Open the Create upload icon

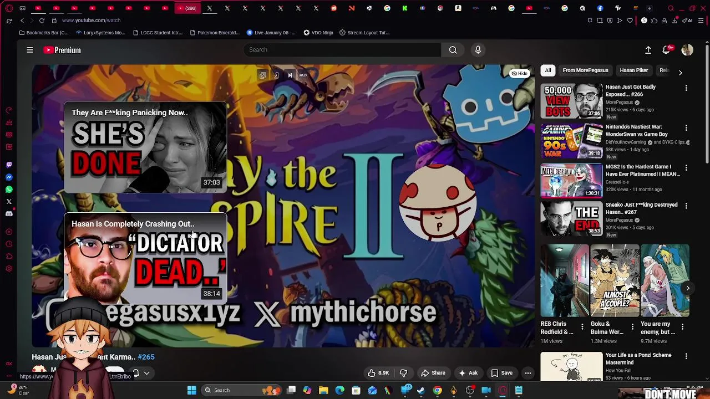click(648, 50)
